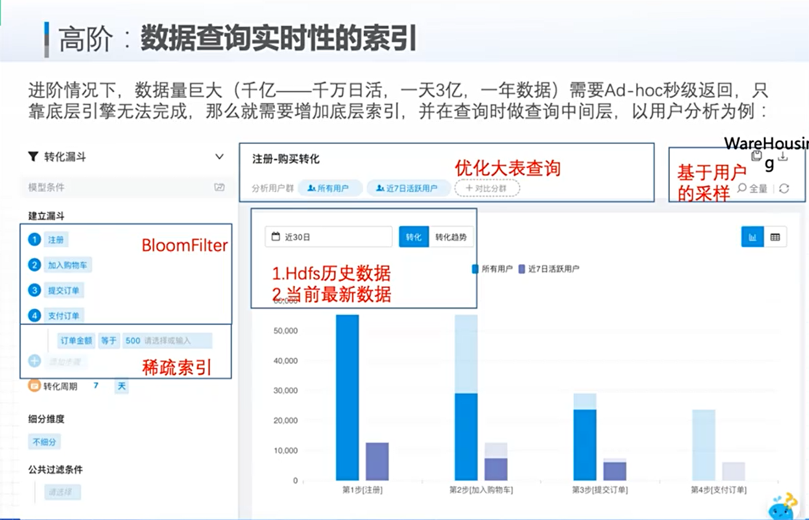Switch to the 转化趋势 tab
Image resolution: width=809 pixels, height=520 pixels.
pyautogui.click(x=451, y=237)
